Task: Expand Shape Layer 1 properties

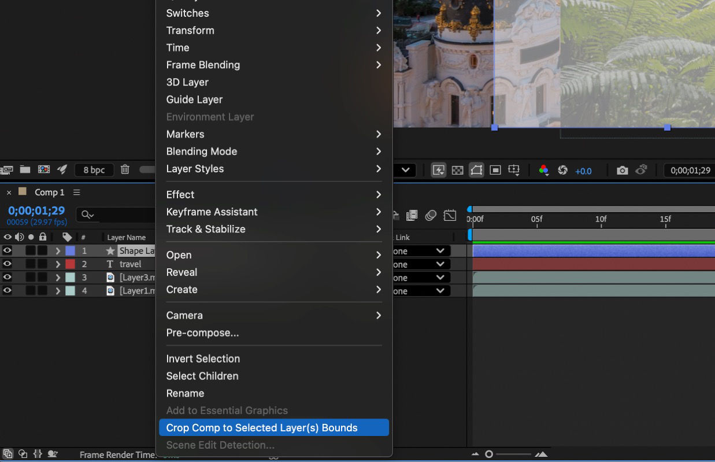Action: [58, 251]
